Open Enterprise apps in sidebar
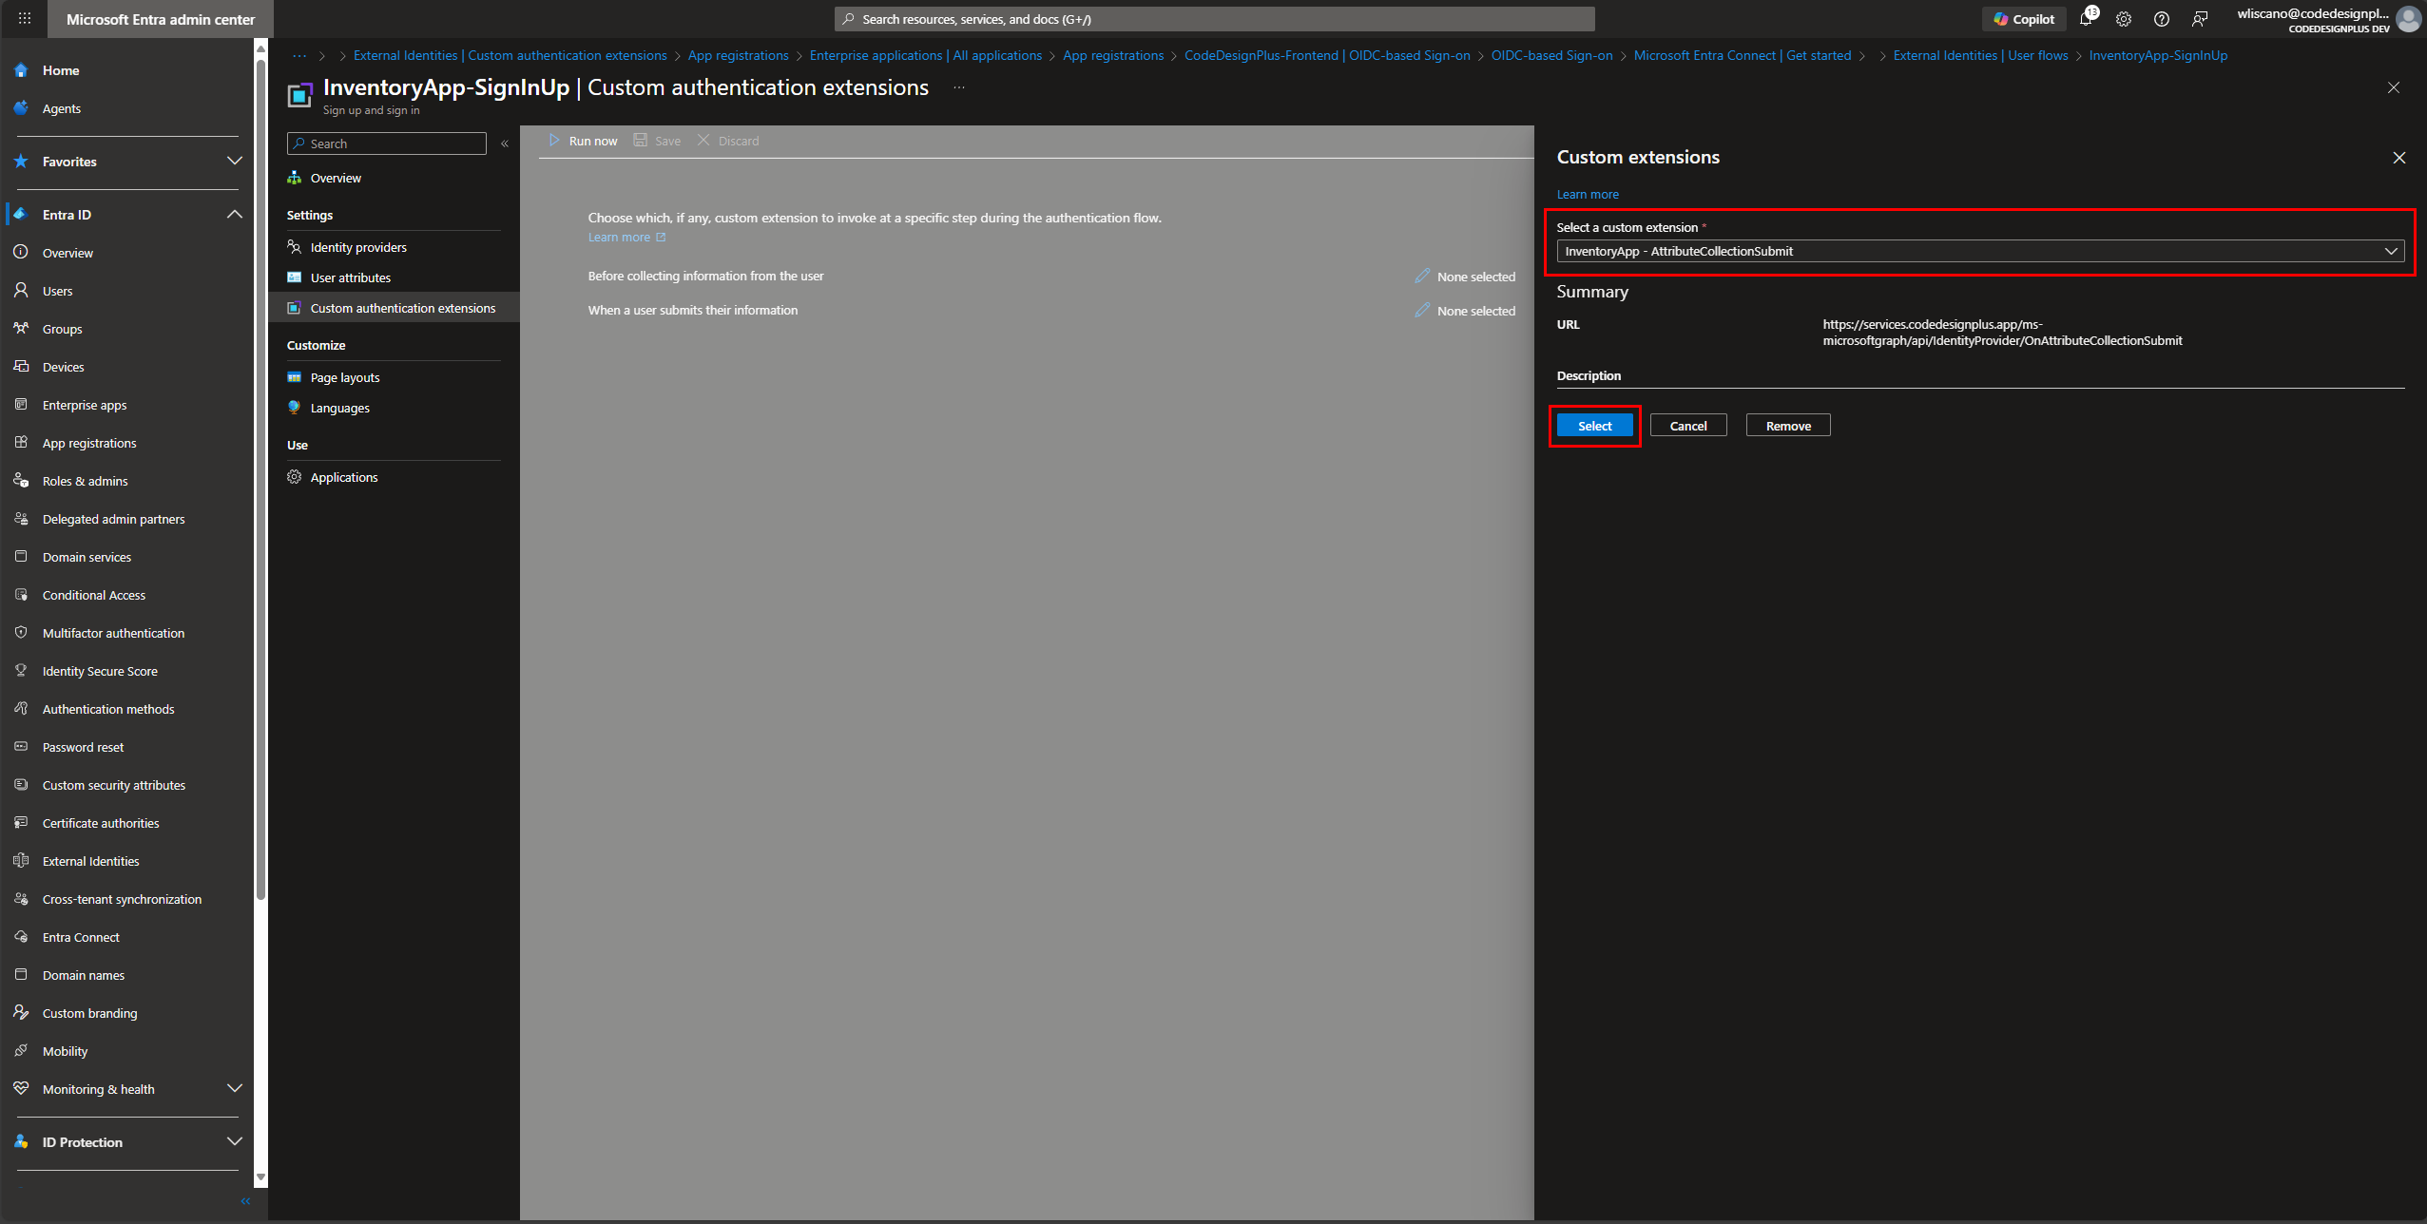 click(x=84, y=405)
